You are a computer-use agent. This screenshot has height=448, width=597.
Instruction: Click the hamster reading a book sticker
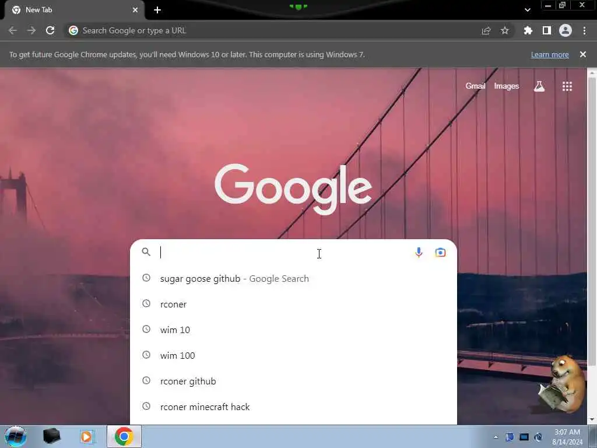561,385
